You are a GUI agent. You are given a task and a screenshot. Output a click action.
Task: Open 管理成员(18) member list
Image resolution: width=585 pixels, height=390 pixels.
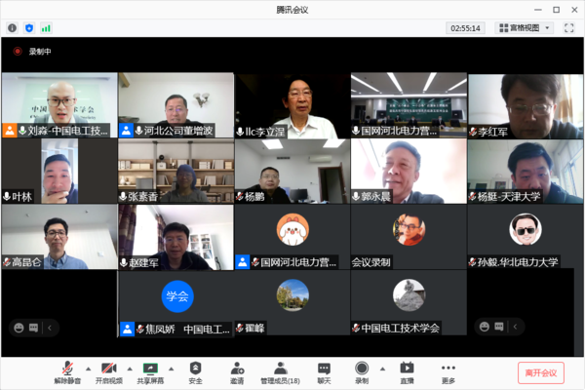click(280, 370)
